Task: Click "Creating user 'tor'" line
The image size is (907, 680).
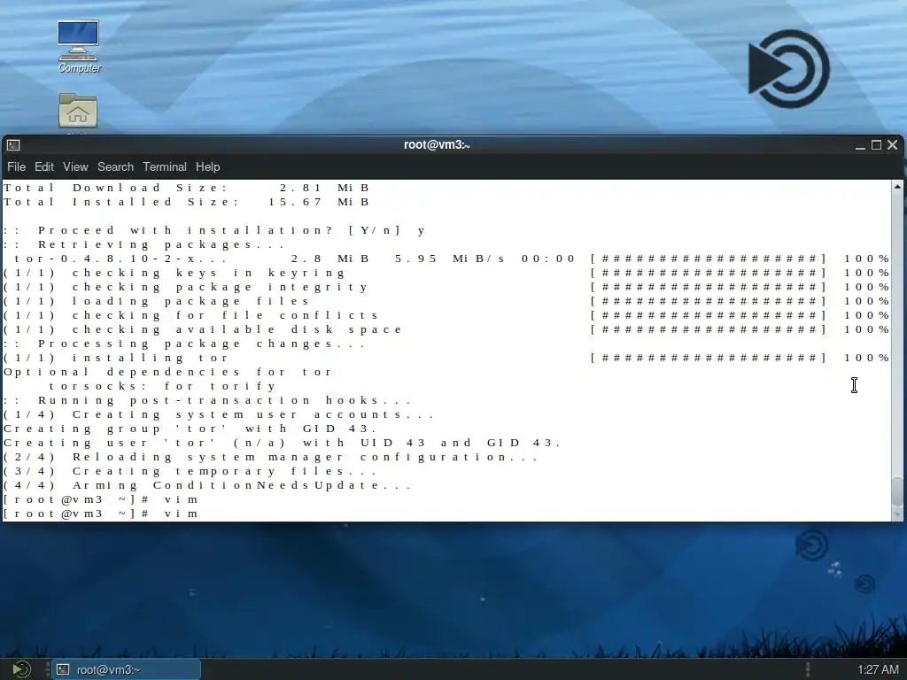Action: click(283, 443)
